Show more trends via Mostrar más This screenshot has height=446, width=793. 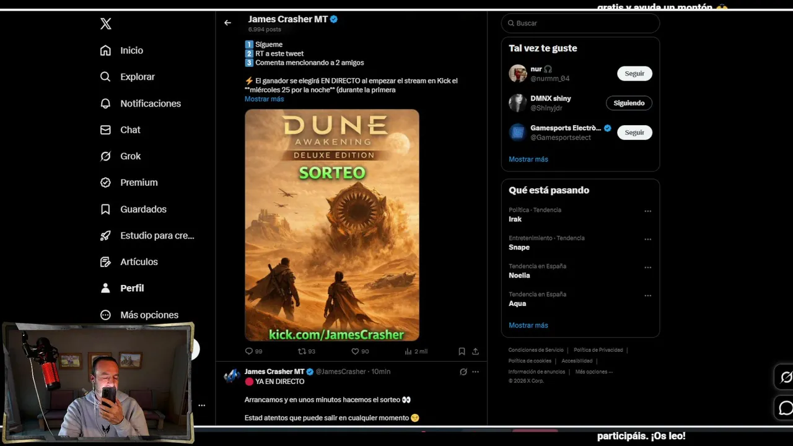click(528, 325)
